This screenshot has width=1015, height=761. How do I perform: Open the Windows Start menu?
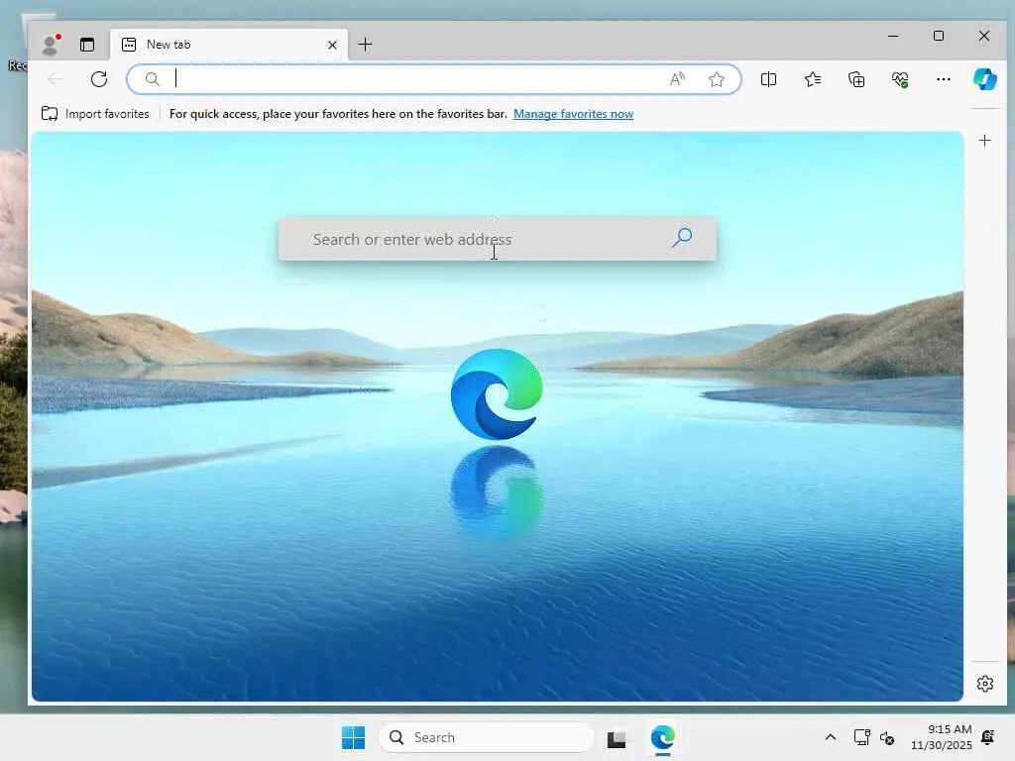click(x=354, y=737)
